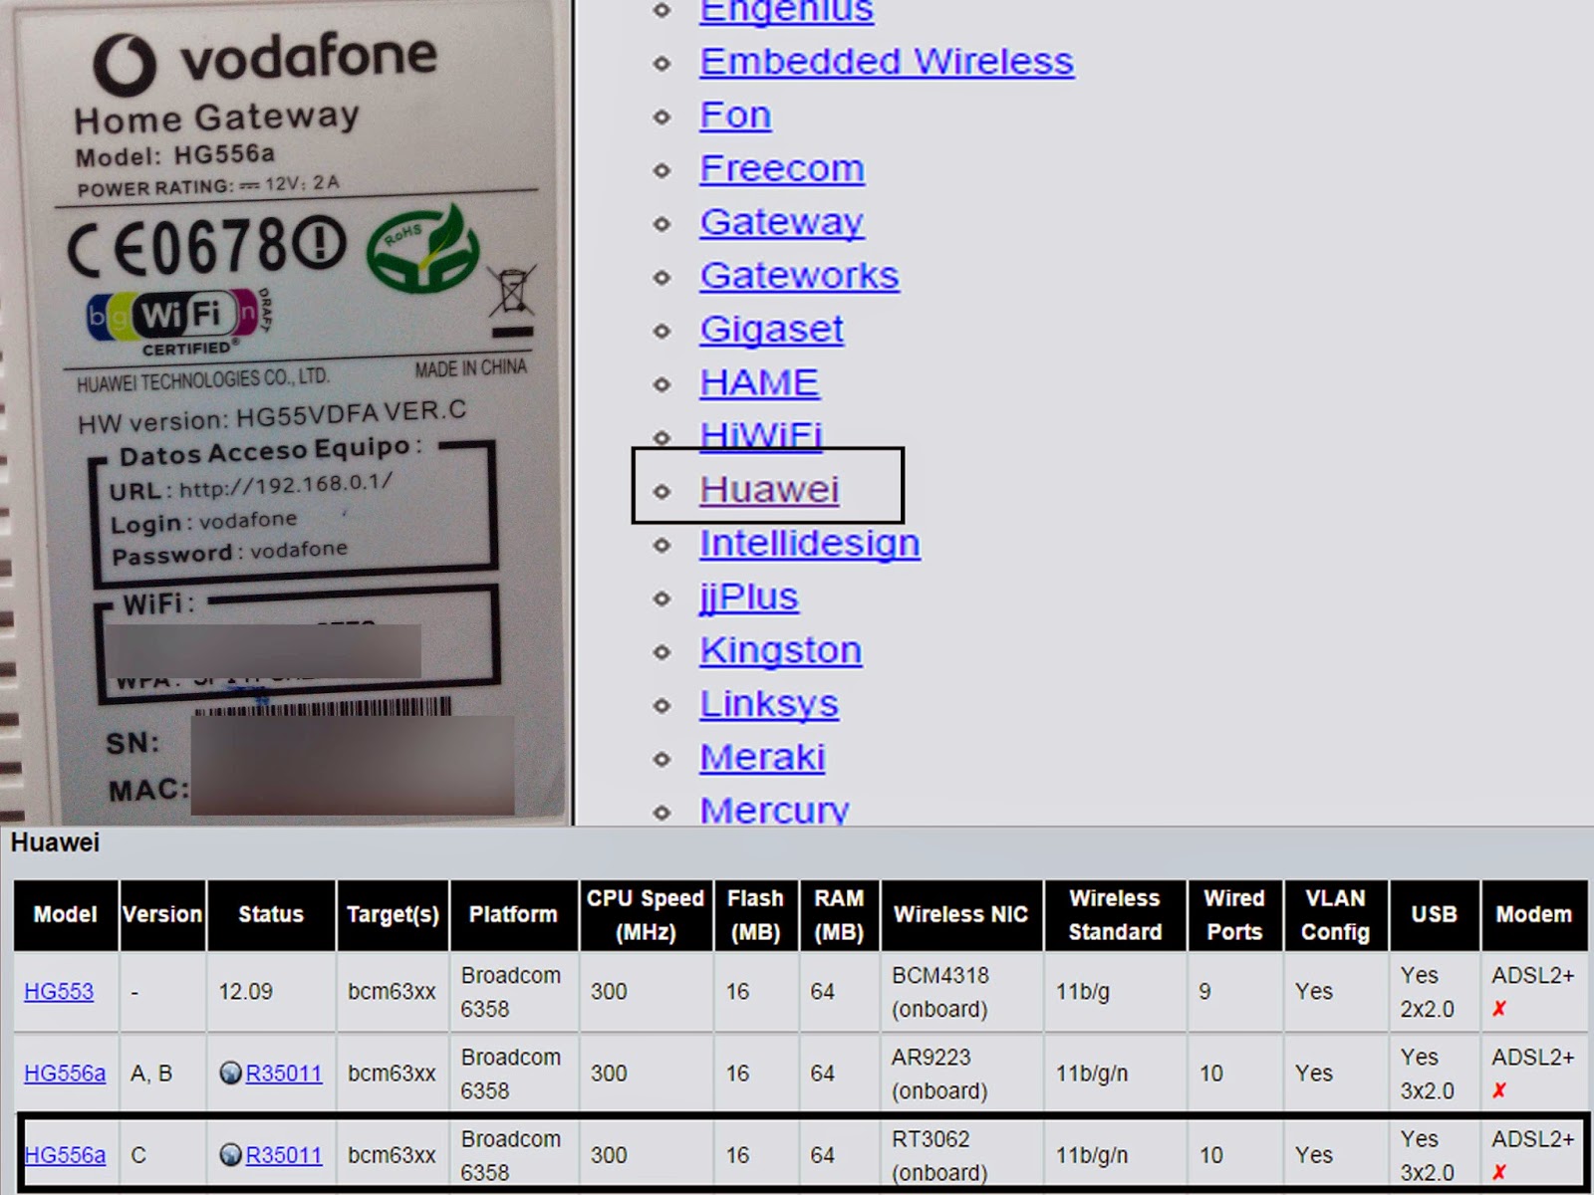Open the Huawei manufacturer link

click(x=768, y=489)
